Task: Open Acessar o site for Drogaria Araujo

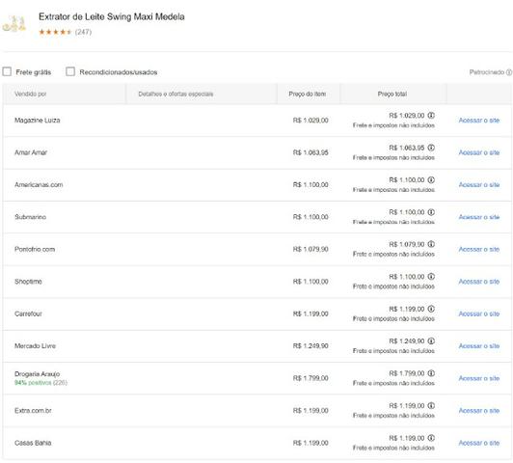Action: (x=479, y=378)
